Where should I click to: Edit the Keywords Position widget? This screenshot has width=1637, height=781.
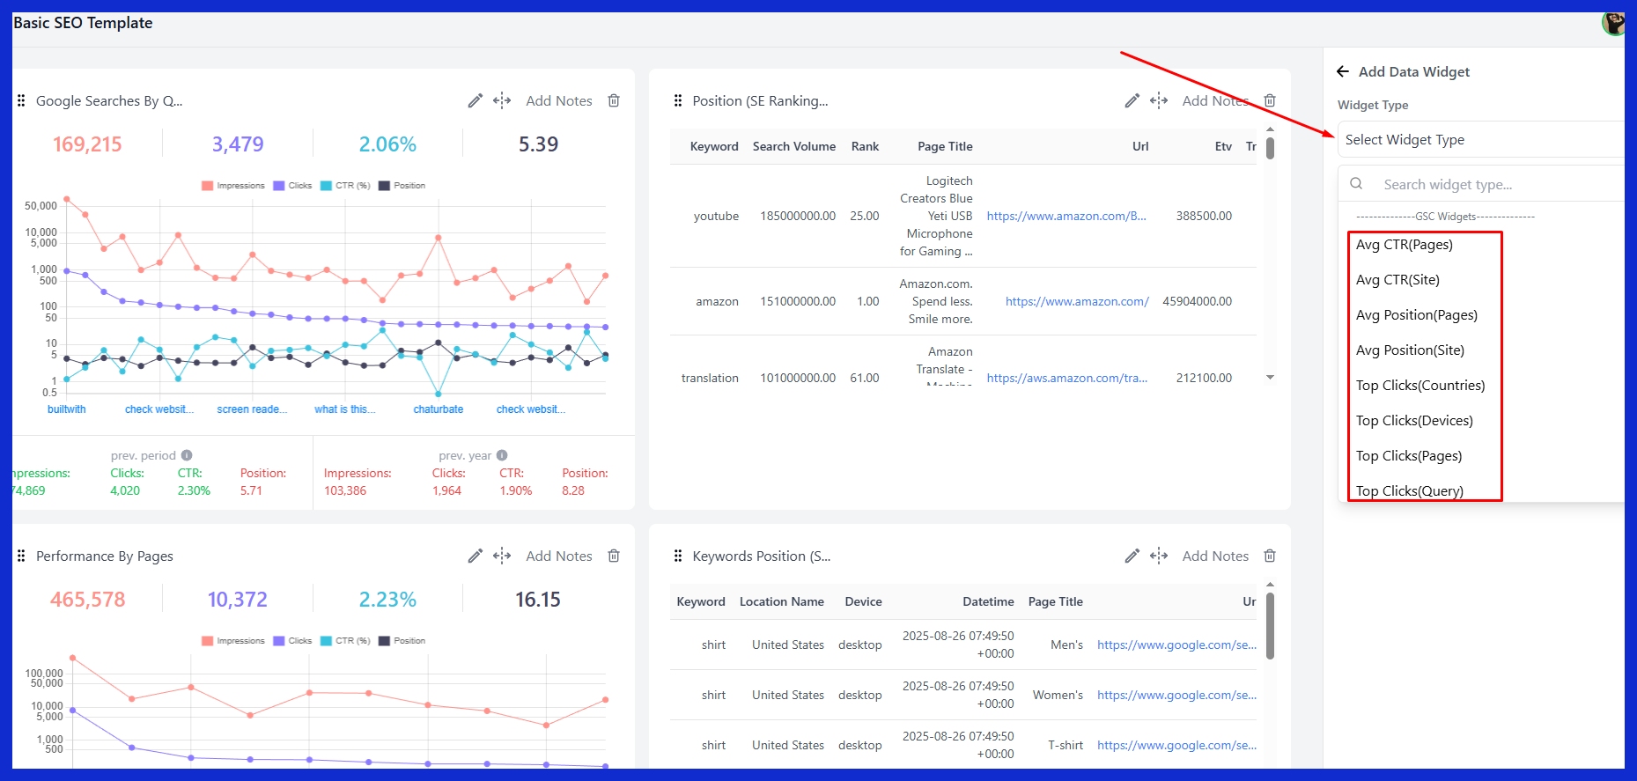tap(1132, 556)
